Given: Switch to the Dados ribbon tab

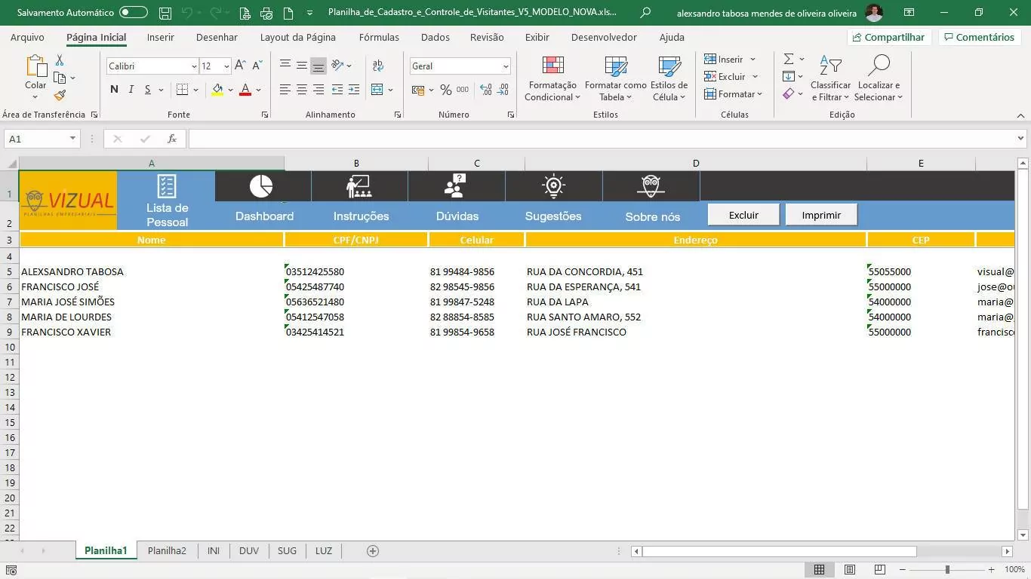Looking at the screenshot, I should 435,37.
